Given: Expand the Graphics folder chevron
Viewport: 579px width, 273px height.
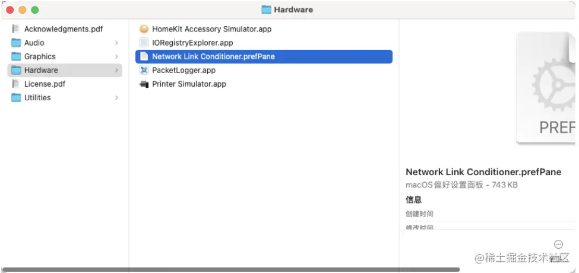Looking at the screenshot, I should [116, 56].
